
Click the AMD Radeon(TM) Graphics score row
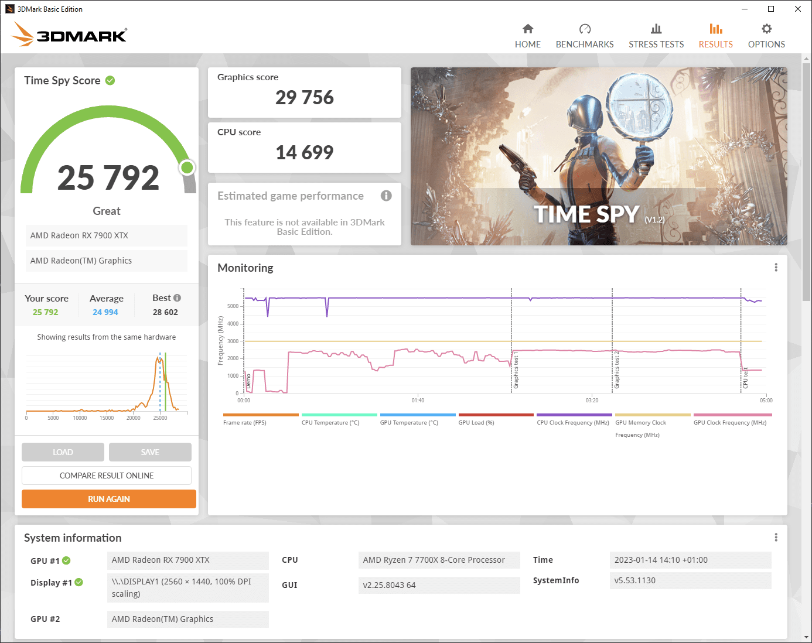(x=107, y=261)
